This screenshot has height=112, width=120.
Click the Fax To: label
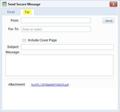click(x=14, y=29)
